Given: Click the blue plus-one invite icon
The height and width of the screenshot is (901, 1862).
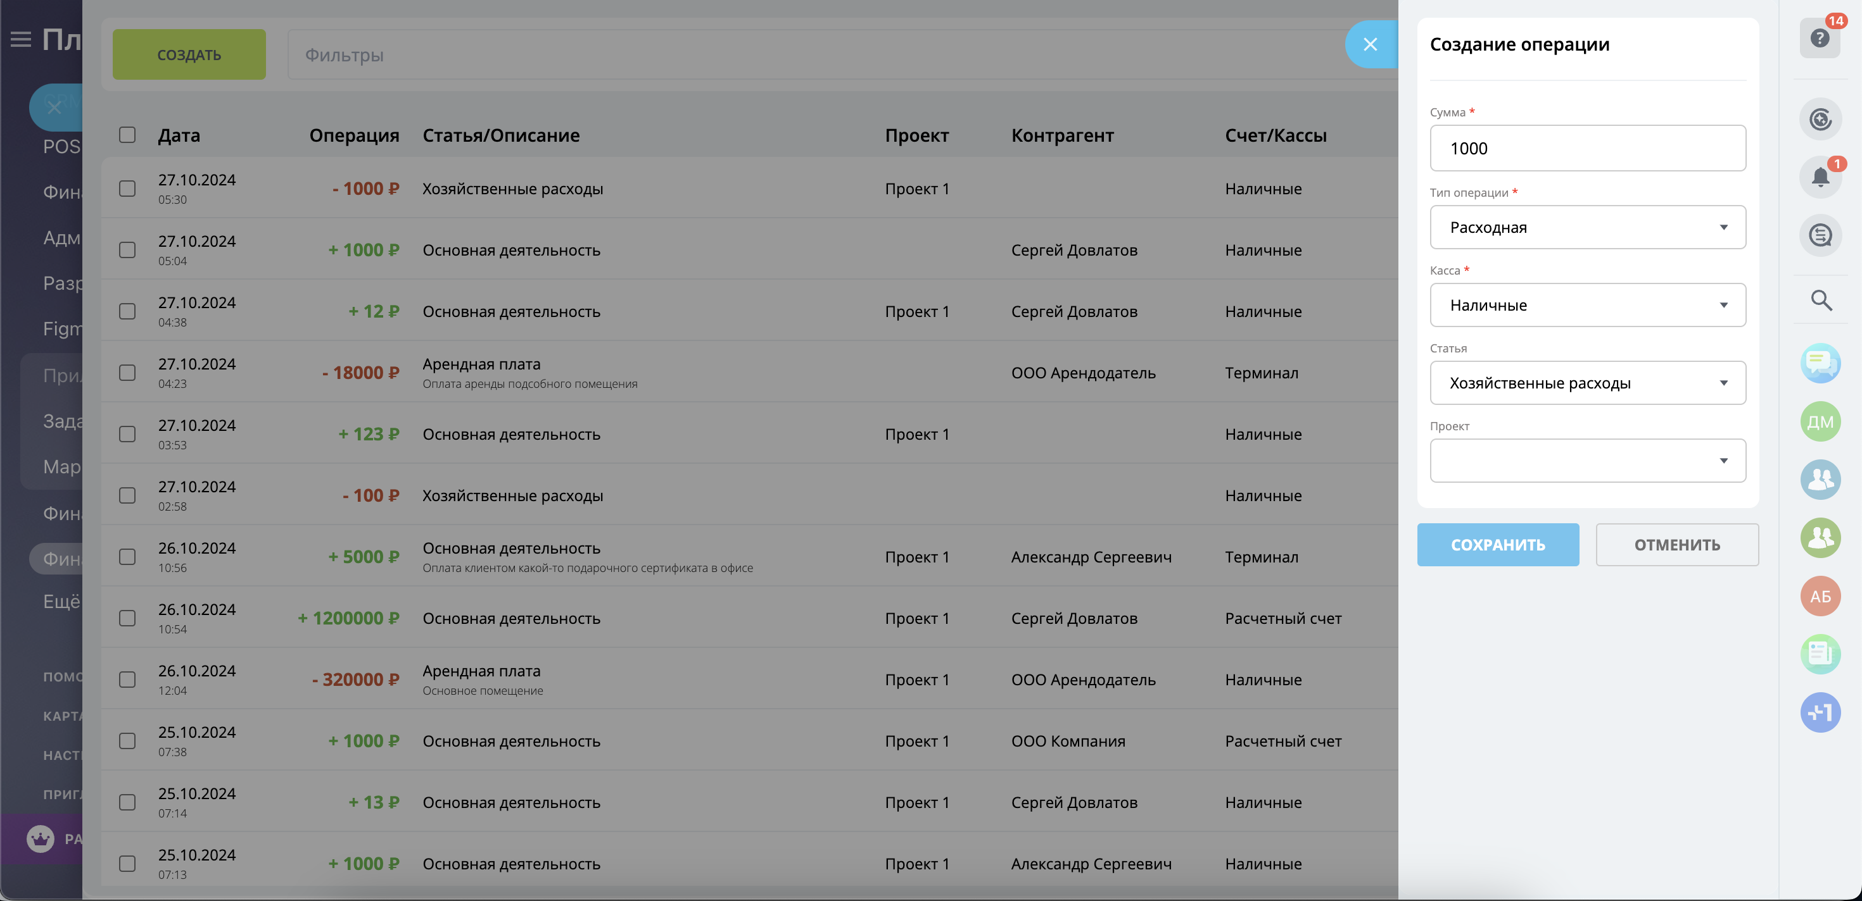Looking at the screenshot, I should [x=1820, y=712].
